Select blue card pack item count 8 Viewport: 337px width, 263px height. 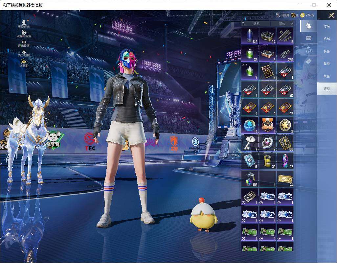click(x=250, y=161)
